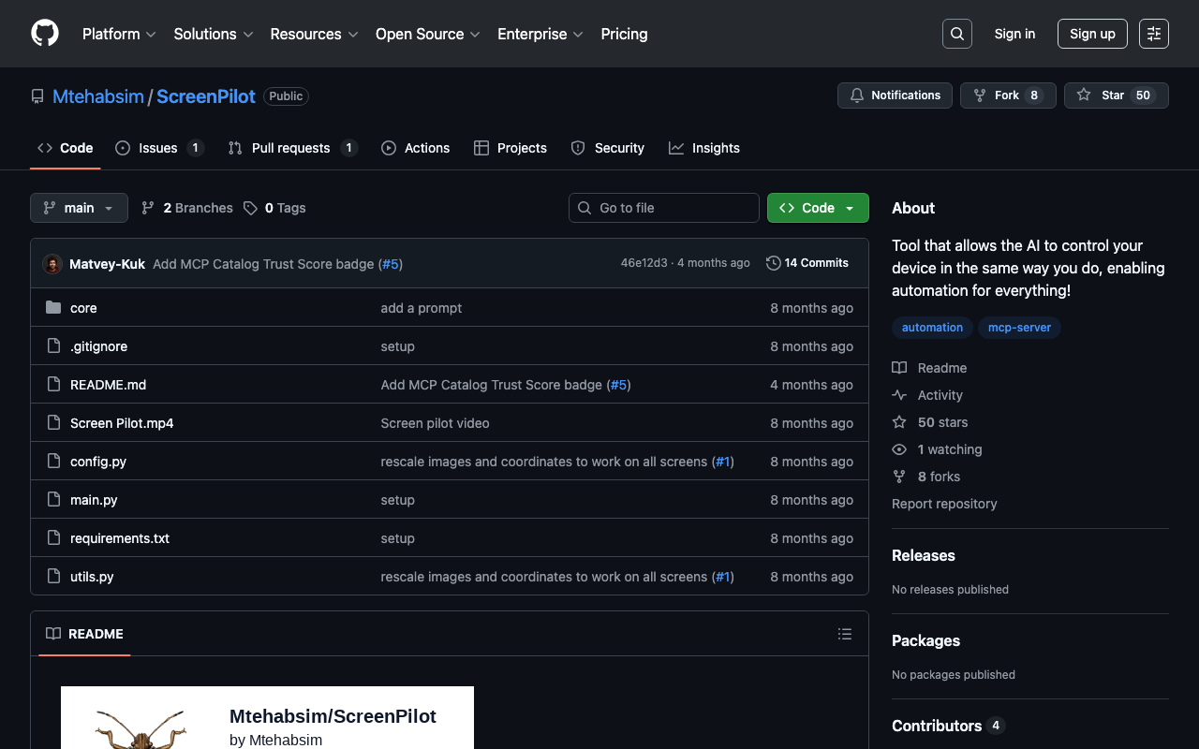Star the ScreenPilot repository
This screenshot has height=749, width=1199.
[x=1103, y=95]
